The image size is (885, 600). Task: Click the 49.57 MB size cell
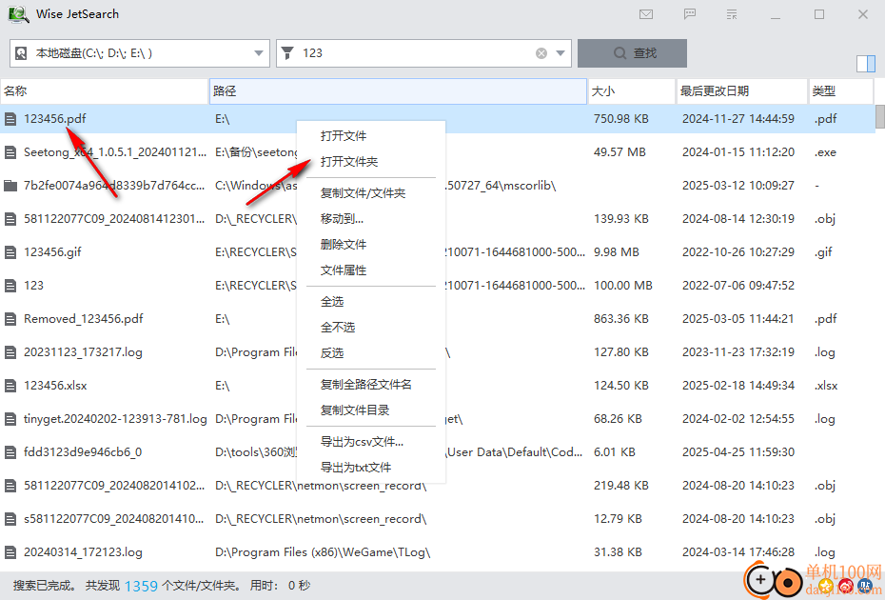[x=619, y=152]
